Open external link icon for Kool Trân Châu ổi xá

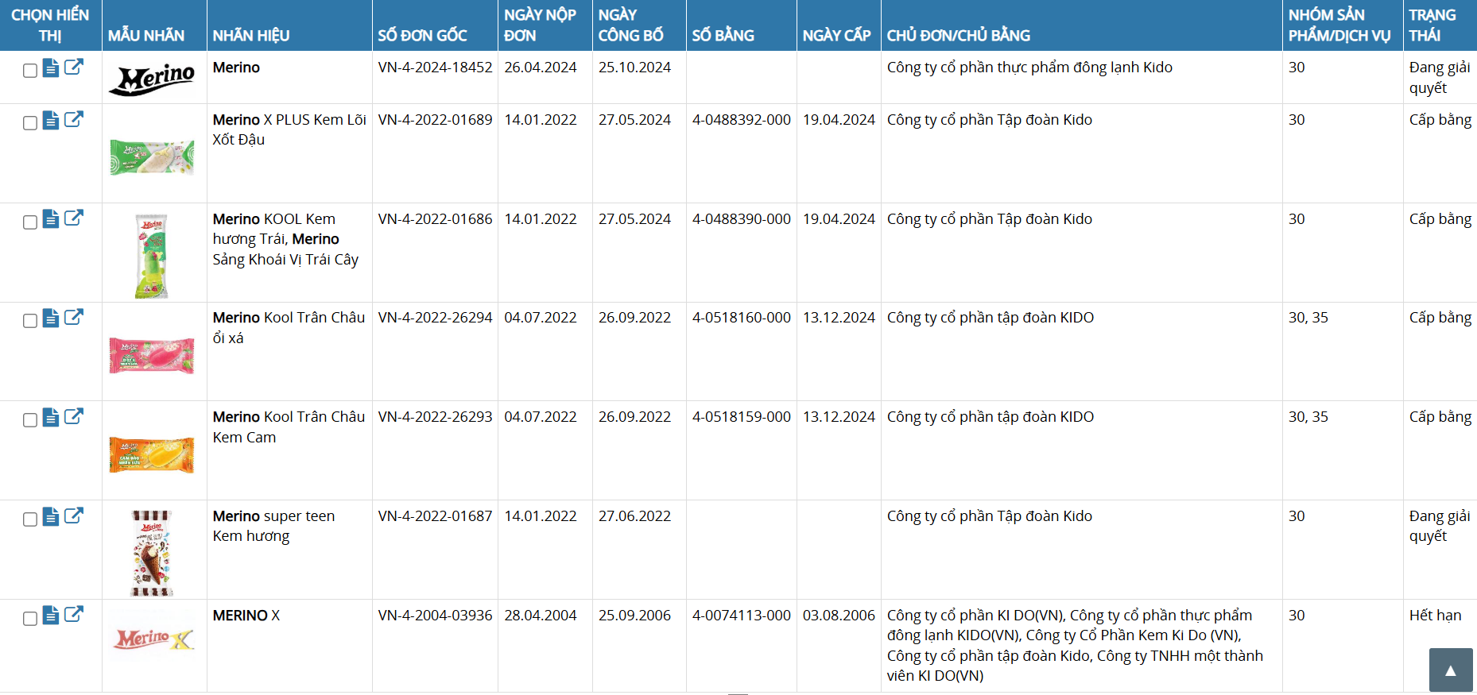[x=74, y=318]
